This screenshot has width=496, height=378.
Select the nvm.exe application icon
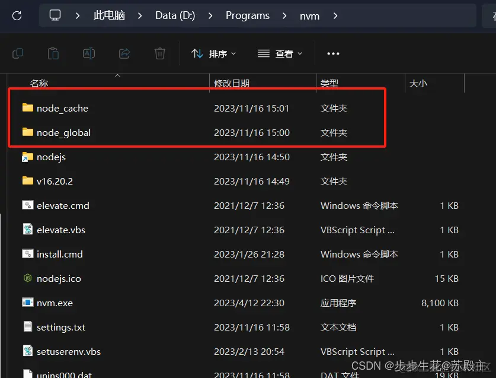(x=28, y=302)
